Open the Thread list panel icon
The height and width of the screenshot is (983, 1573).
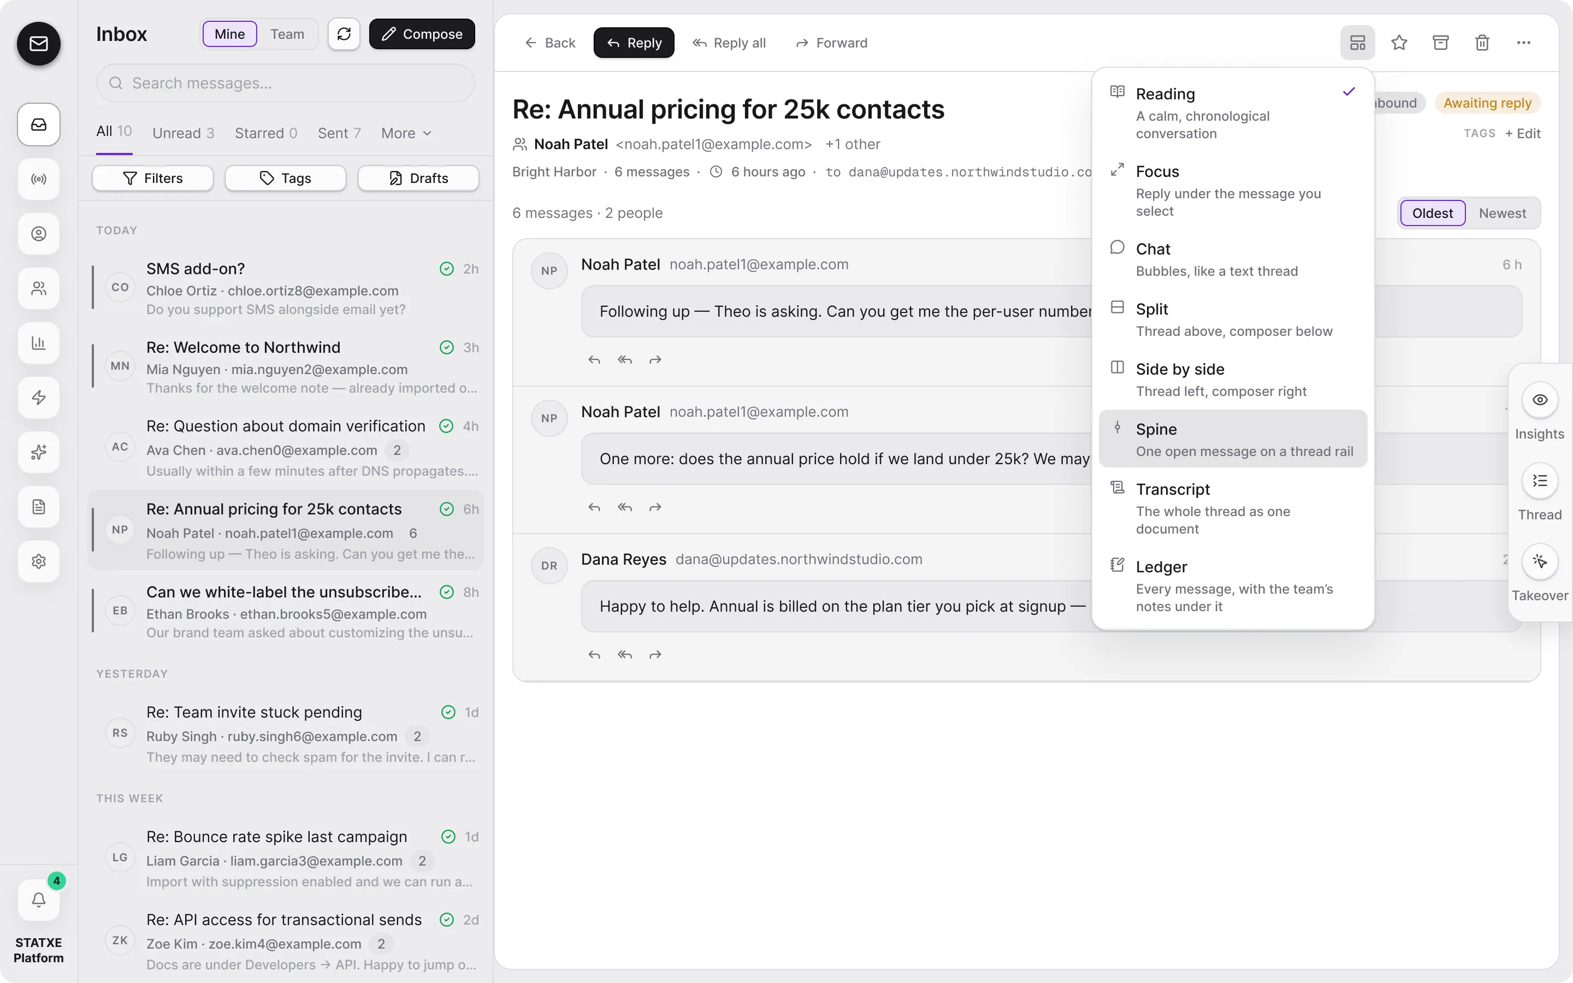pos(1539,481)
